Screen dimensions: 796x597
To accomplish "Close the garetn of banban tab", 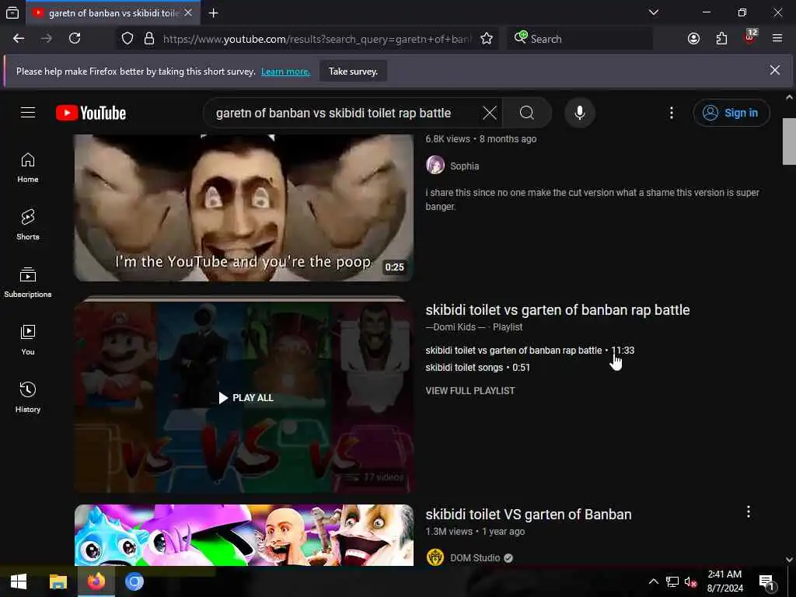I will [x=188, y=12].
